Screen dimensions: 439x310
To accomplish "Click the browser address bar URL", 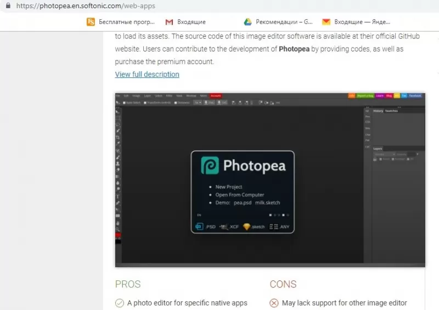I will (86, 5).
